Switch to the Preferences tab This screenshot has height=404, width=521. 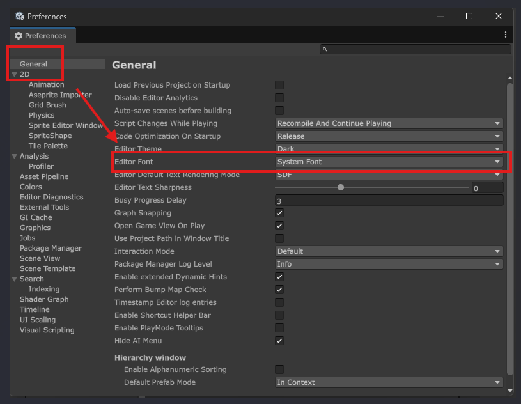[43, 36]
